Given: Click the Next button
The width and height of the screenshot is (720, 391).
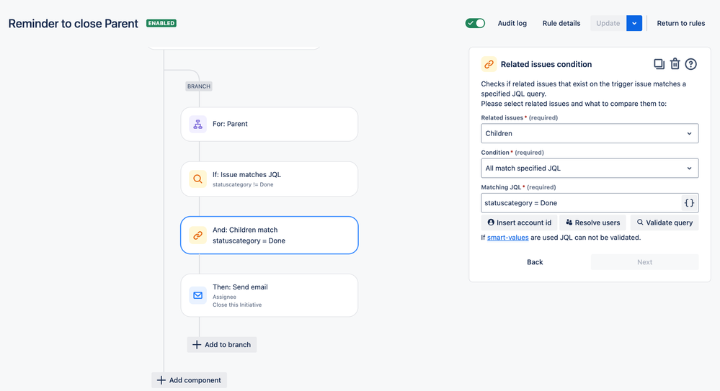Looking at the screenshot, I should point(645,262).
